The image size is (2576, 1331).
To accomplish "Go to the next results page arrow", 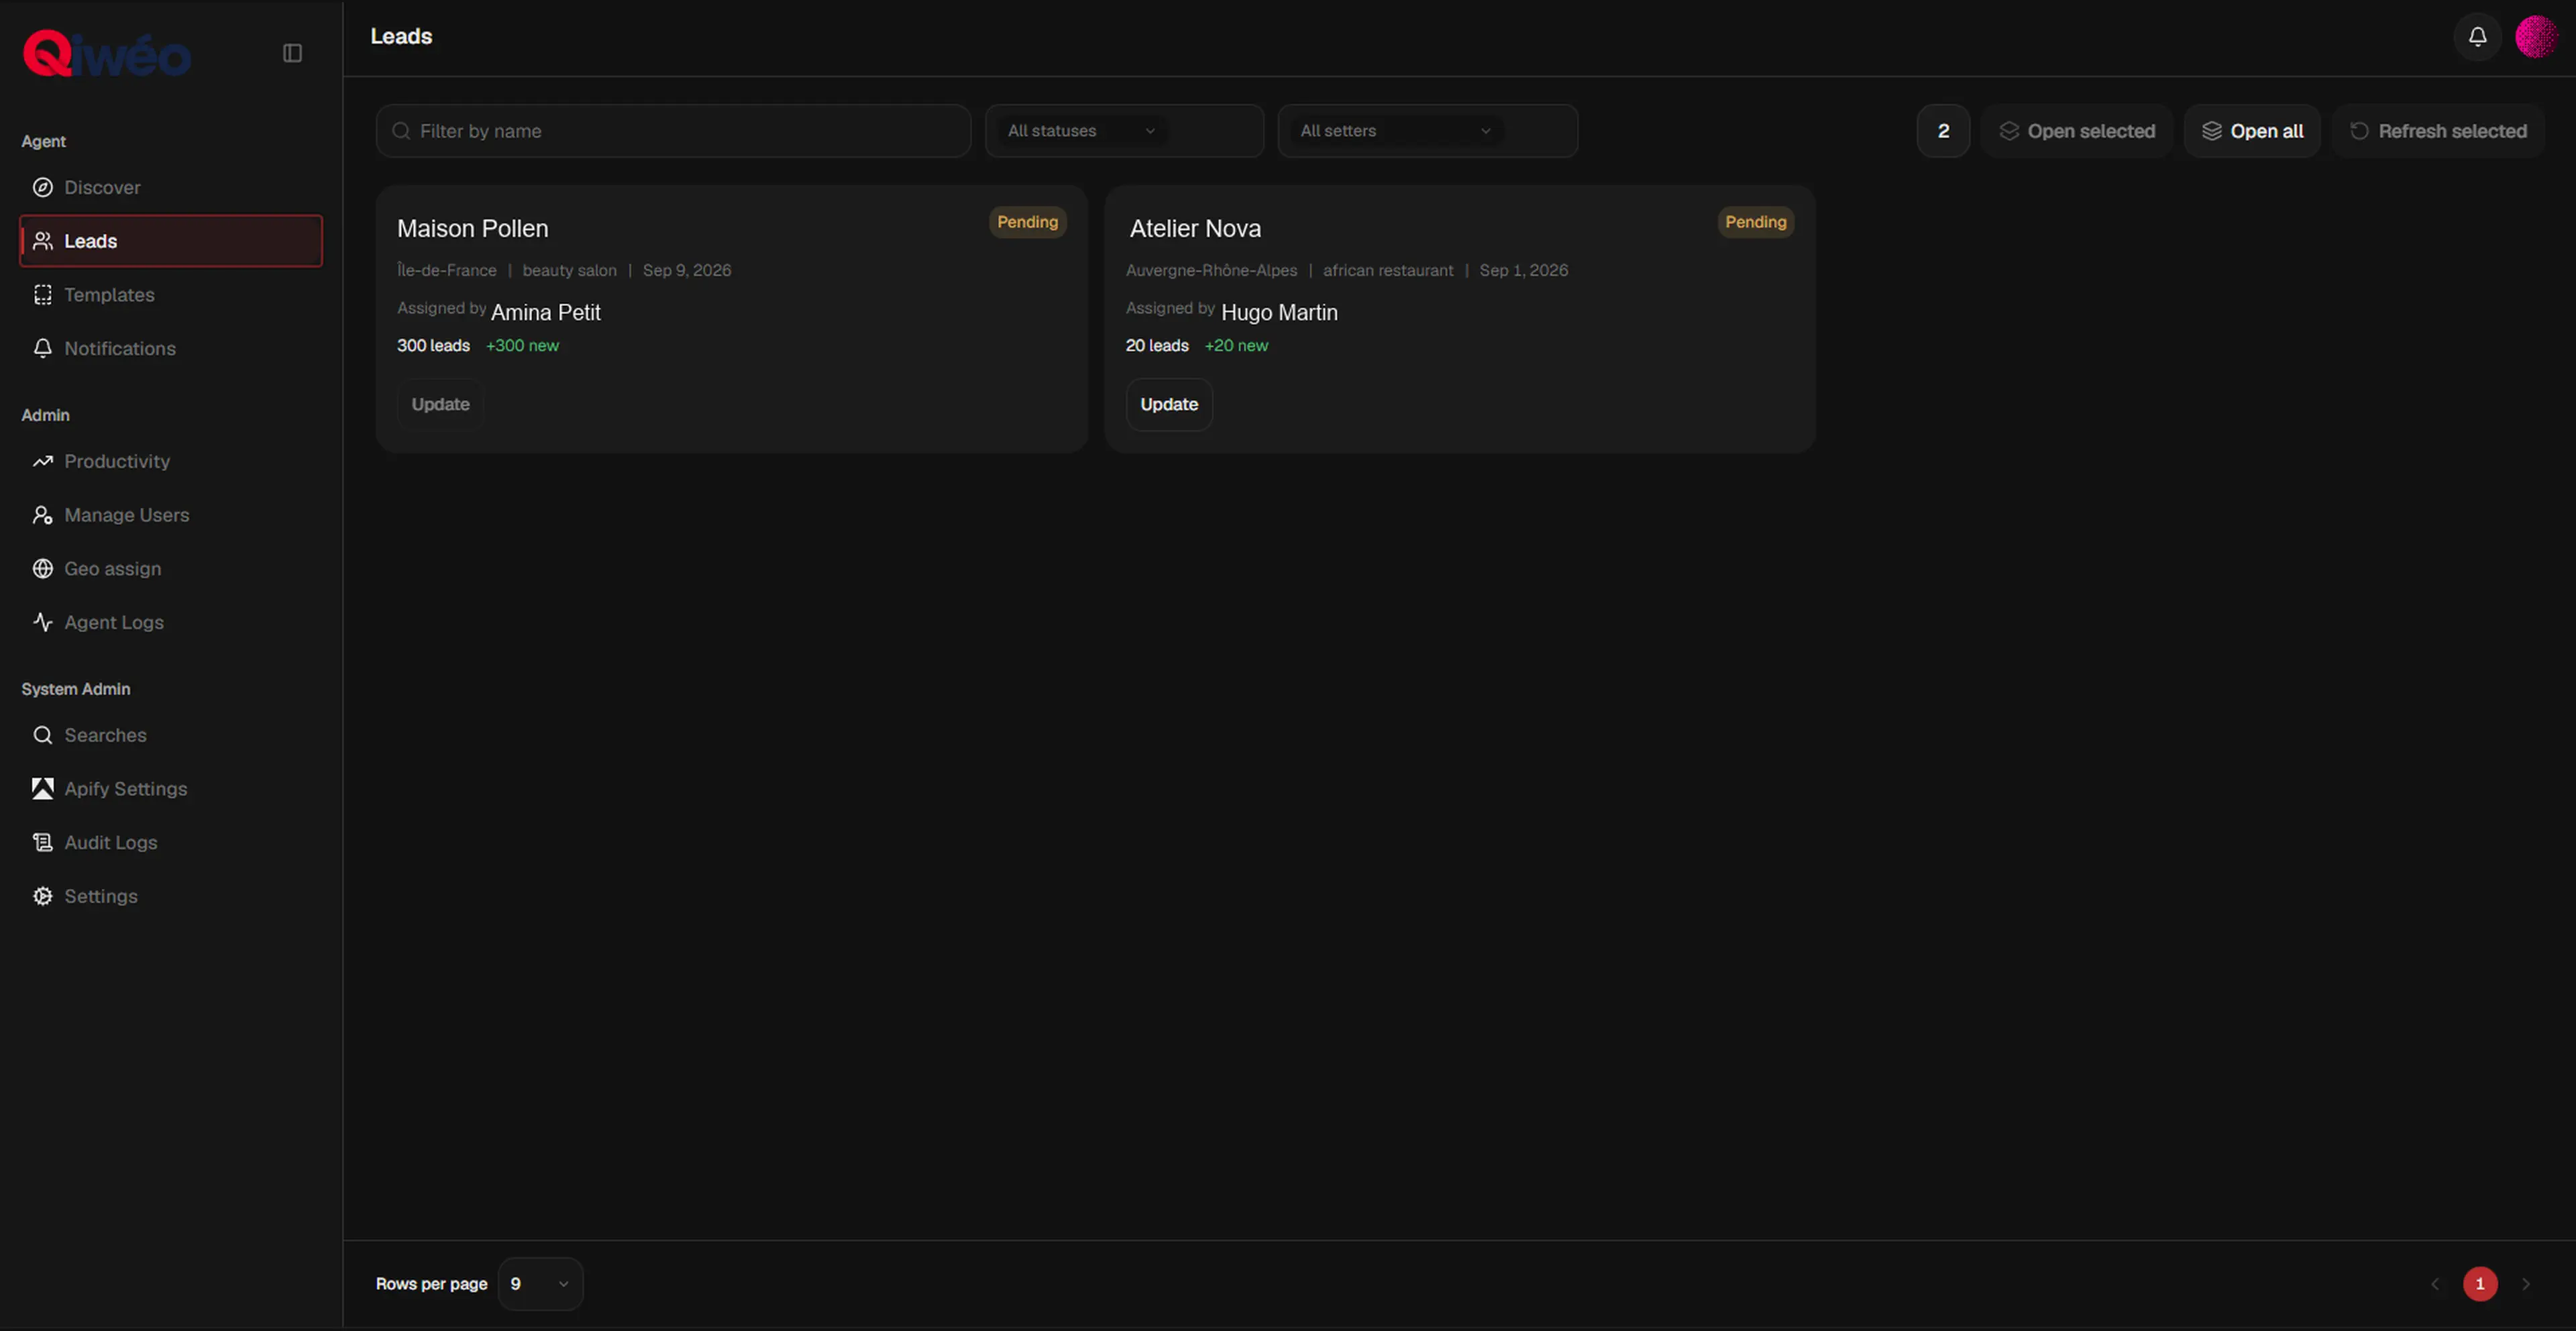I will tap(2525, 1284).
